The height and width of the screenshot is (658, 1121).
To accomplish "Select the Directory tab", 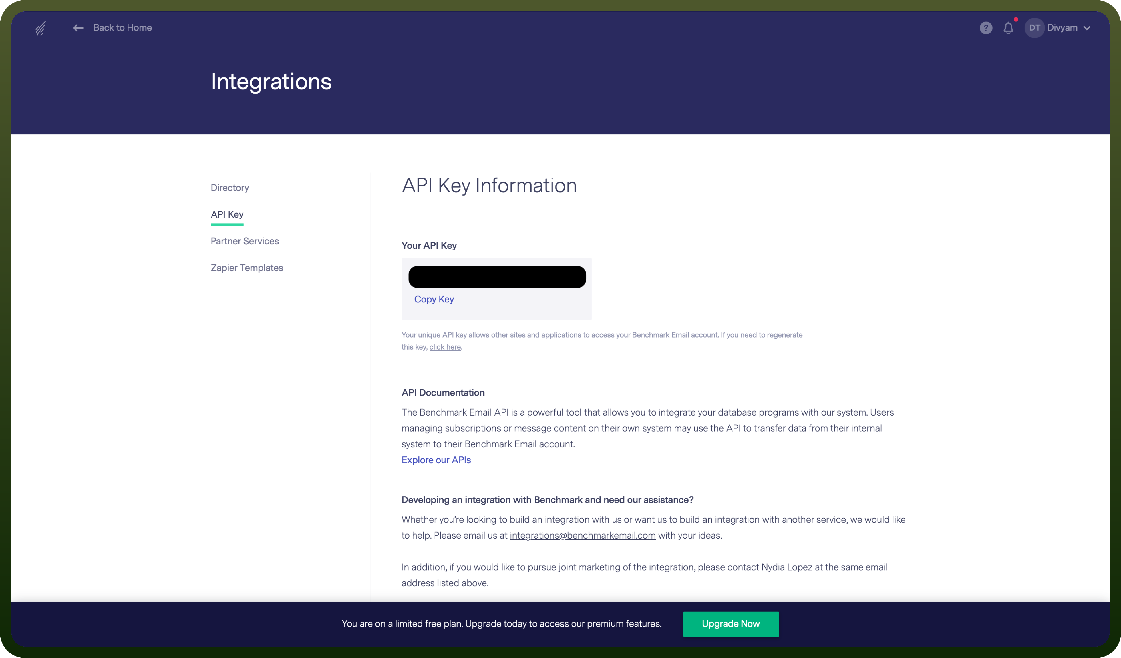I will pos(230,188).
